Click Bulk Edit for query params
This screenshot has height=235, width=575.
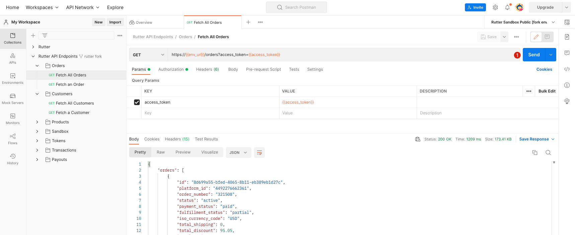[547, 91]
